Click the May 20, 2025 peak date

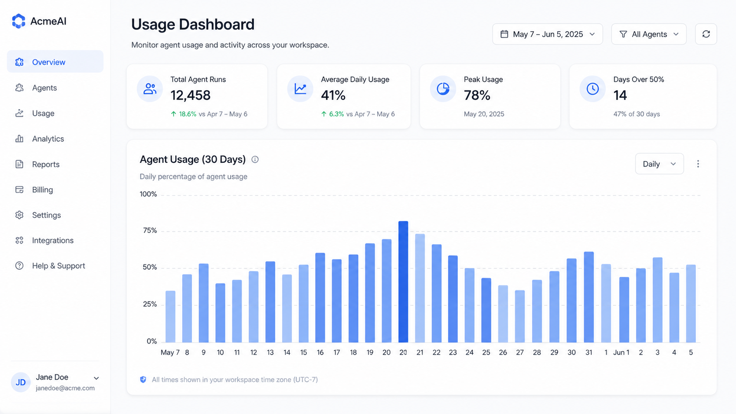pos(484,114)
